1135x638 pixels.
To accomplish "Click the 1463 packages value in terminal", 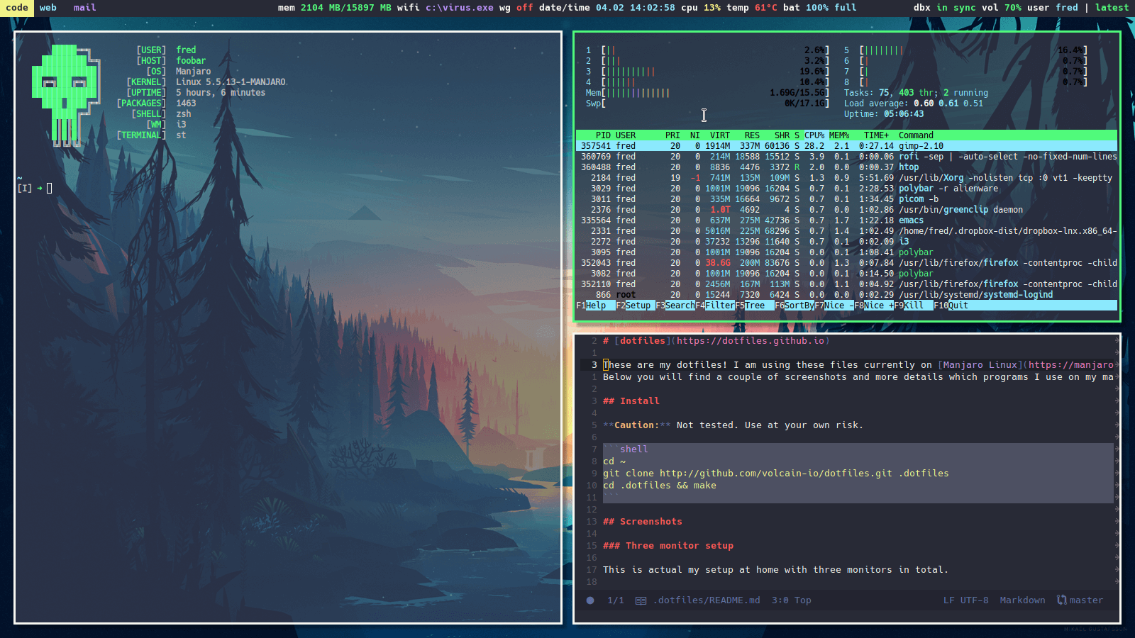I will click(x=186, y=103).
